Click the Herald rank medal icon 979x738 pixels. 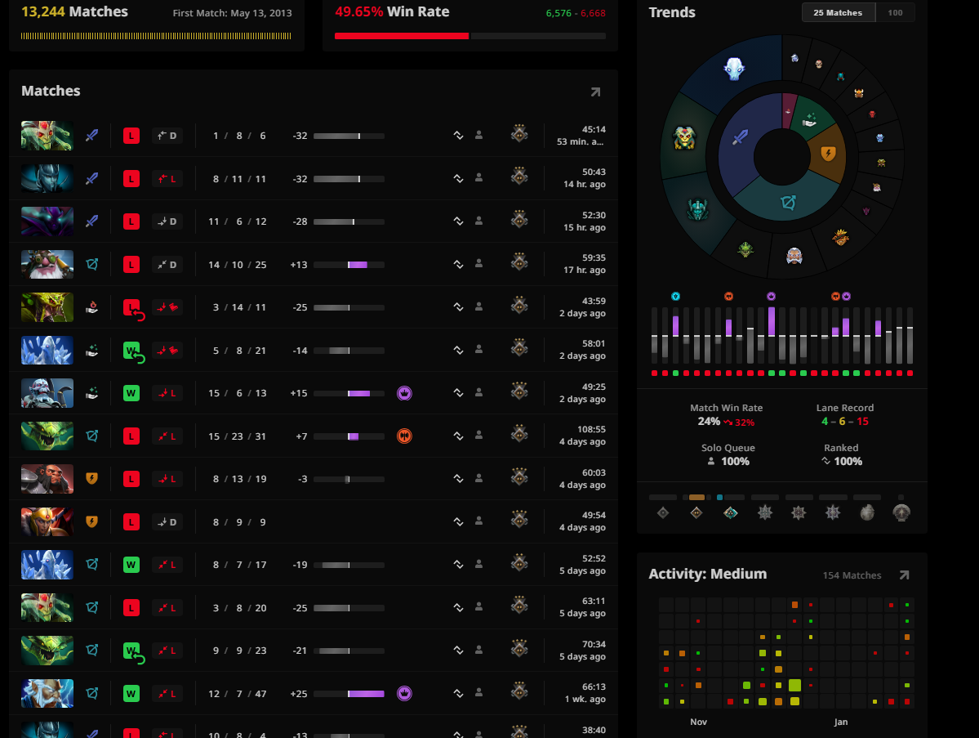pos(663,513)
